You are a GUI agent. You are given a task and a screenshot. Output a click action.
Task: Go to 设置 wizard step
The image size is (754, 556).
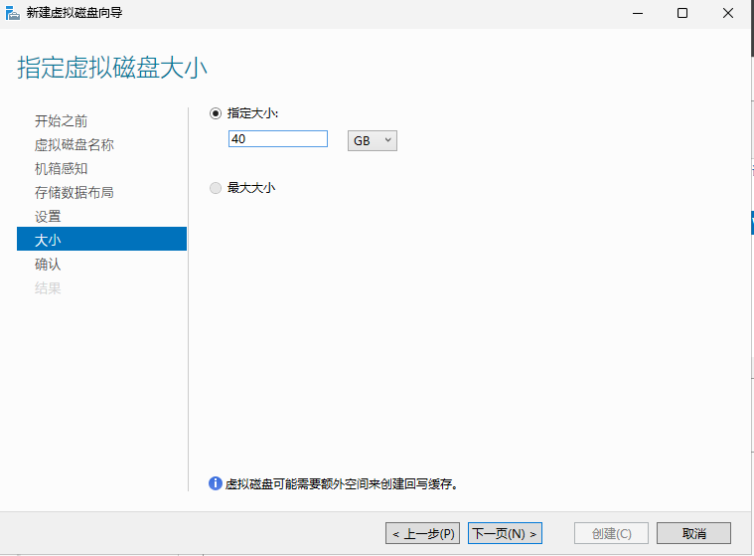pos(48,217)
